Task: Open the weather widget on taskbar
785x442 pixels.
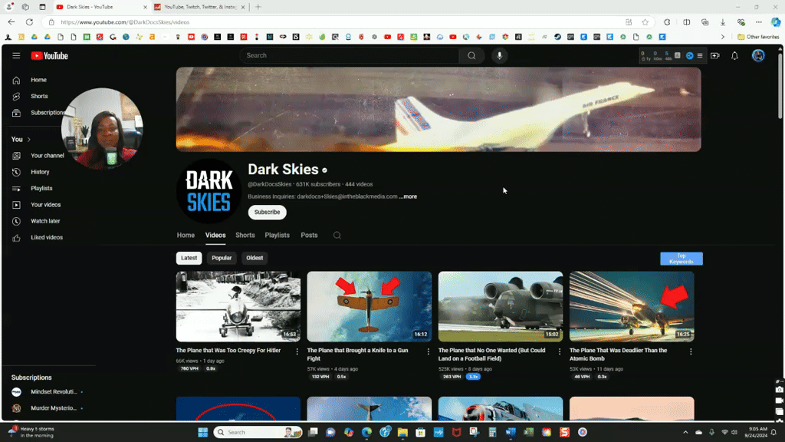Action: tap(31, 432)
